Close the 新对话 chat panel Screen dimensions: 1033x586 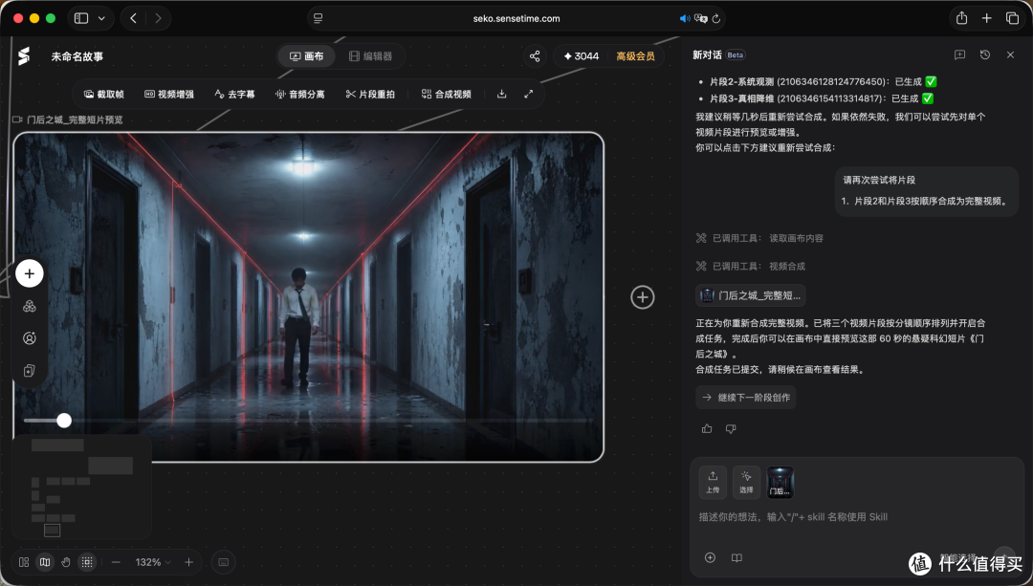coord(1010,55)
